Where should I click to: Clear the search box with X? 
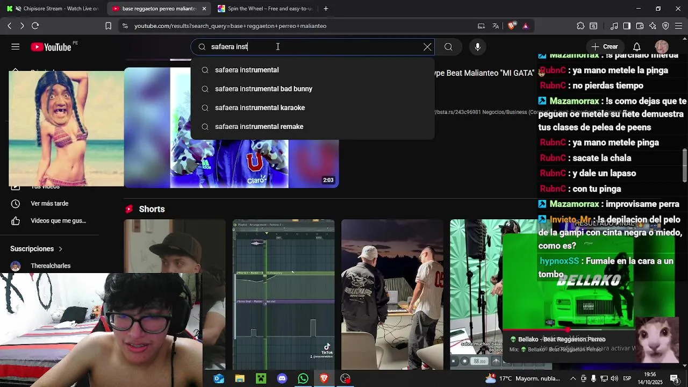427,47
